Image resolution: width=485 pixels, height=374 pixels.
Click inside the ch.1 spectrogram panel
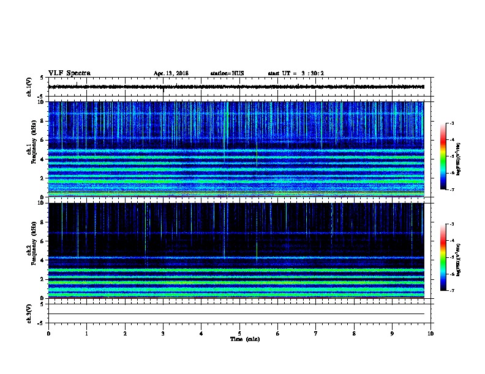(x=236, y=149)
